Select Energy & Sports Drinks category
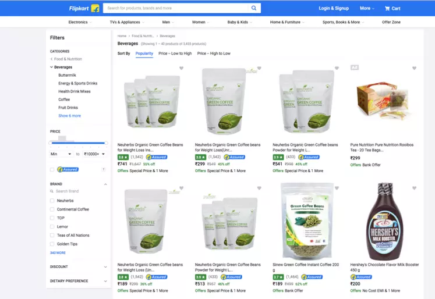The height and width of the screenshot is (299, 435). point(77,83)
